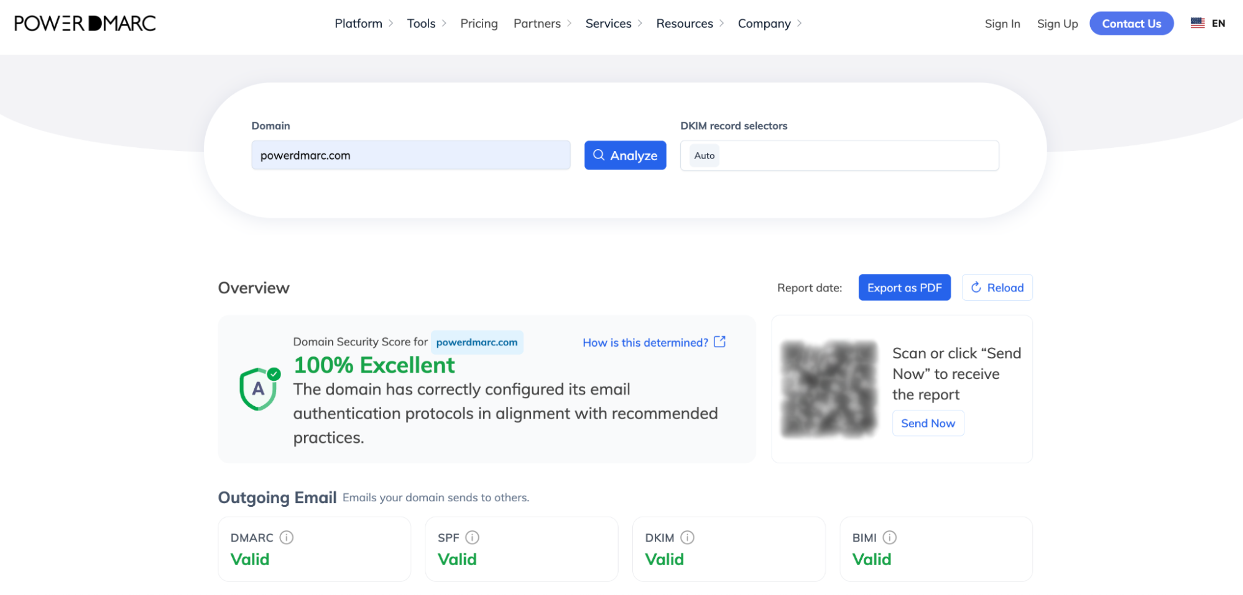Click the BIMI info icon

(x=890, y=537)
